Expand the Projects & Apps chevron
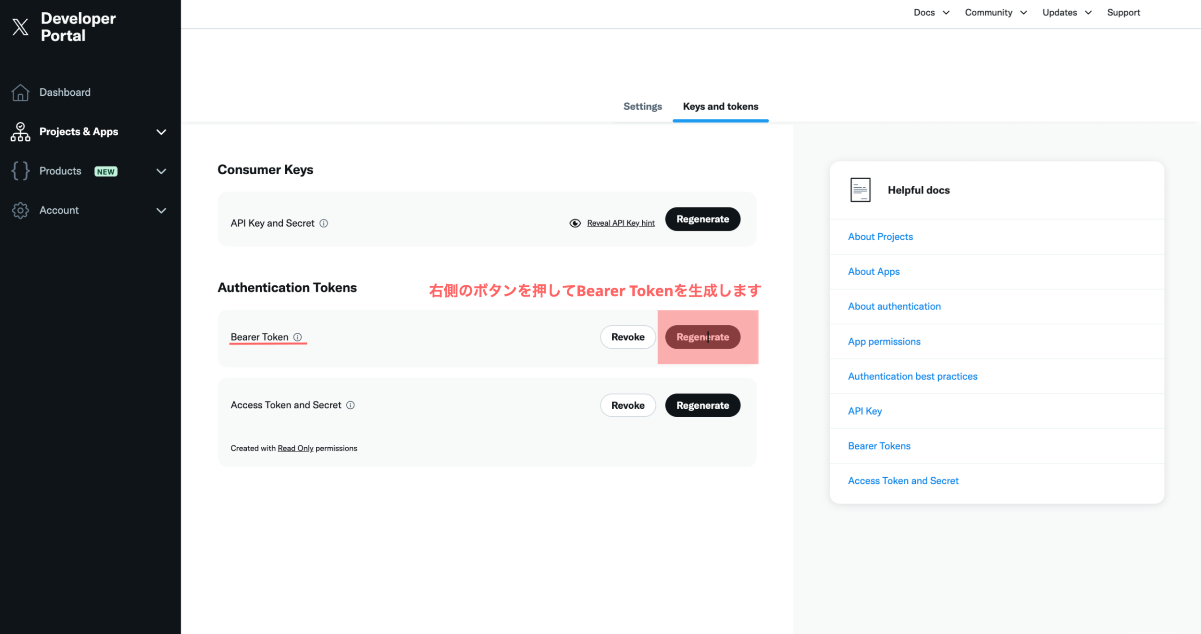This screenshot has height=634, width=1201. pyautogui.click(x=161, y=132)
